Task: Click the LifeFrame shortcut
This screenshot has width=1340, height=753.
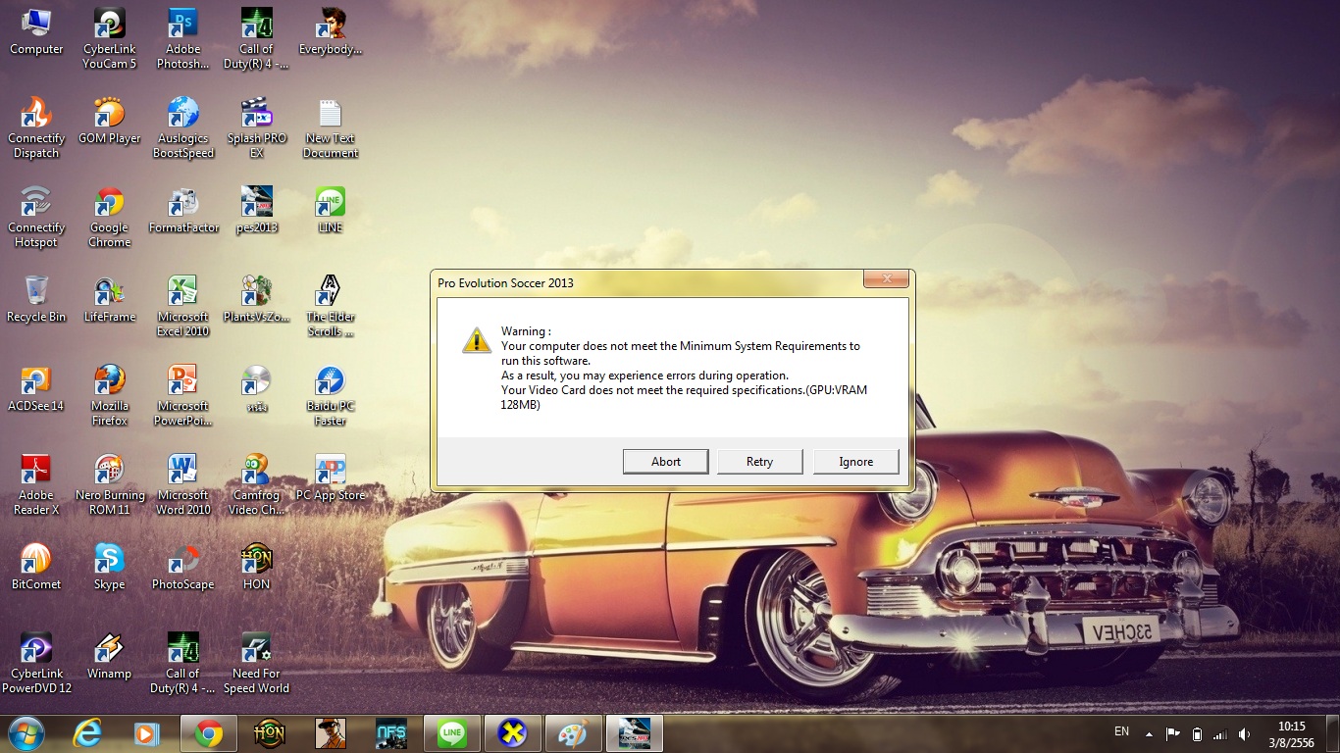Action: point(110,300)
